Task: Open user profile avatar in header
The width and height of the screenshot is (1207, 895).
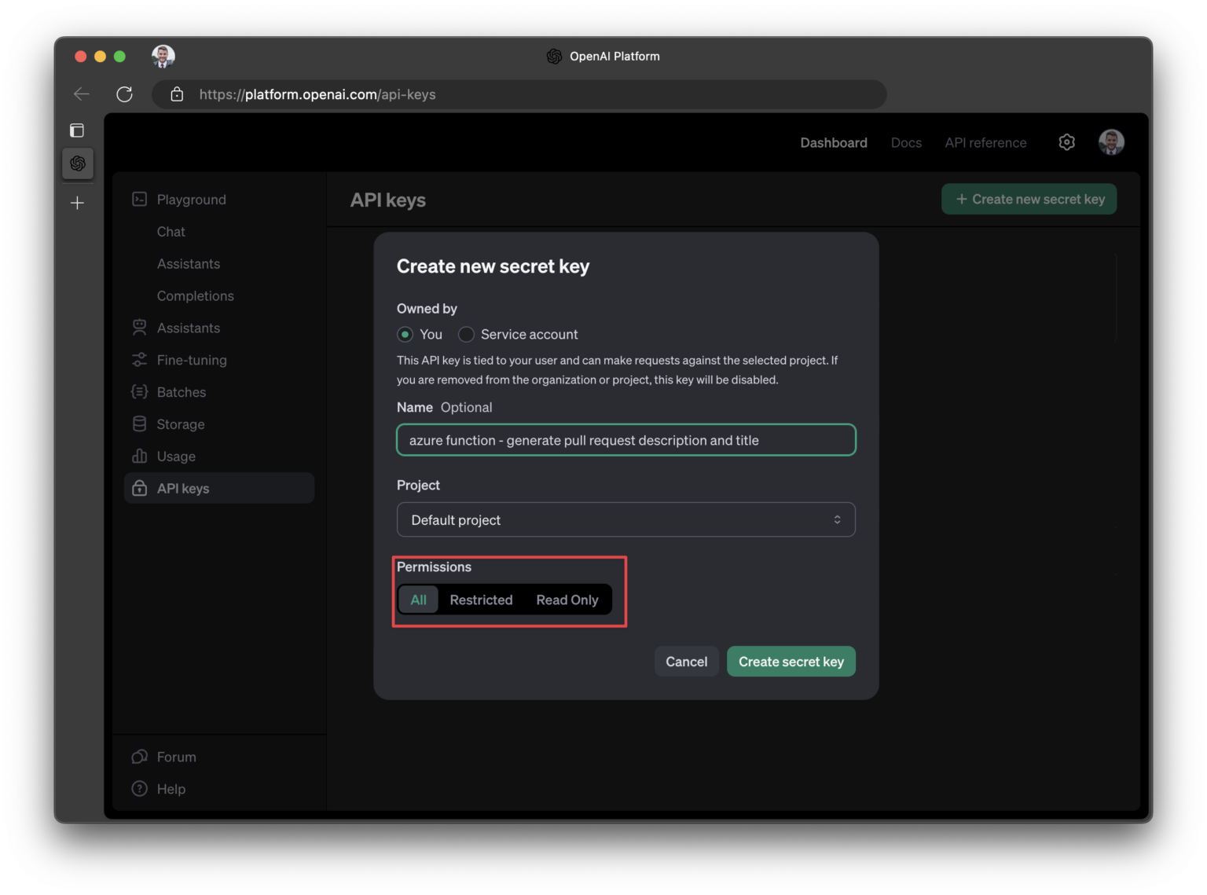Action: click(x=1111, y=142)
